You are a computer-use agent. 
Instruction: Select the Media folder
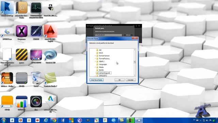(x=101, y=67)
